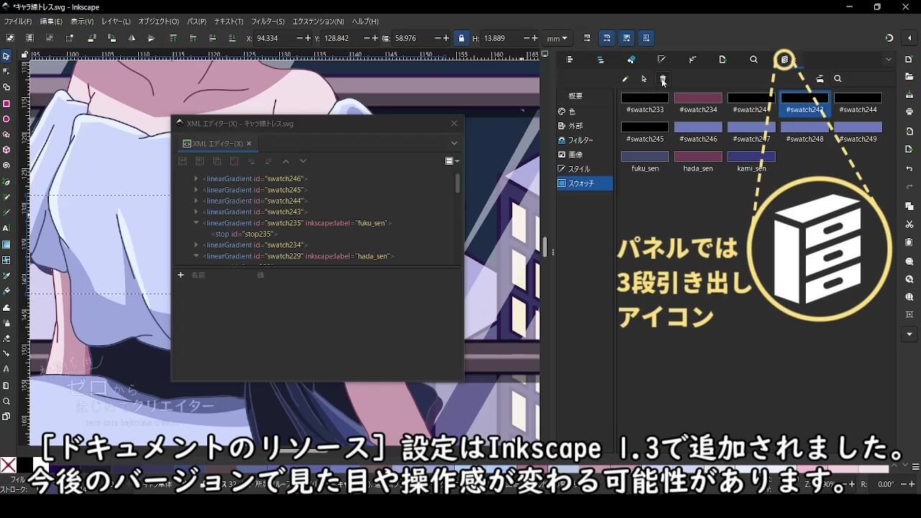Click Save document icon in right bar
Viewport: 921px width, 518px height.
click(909, 94)
